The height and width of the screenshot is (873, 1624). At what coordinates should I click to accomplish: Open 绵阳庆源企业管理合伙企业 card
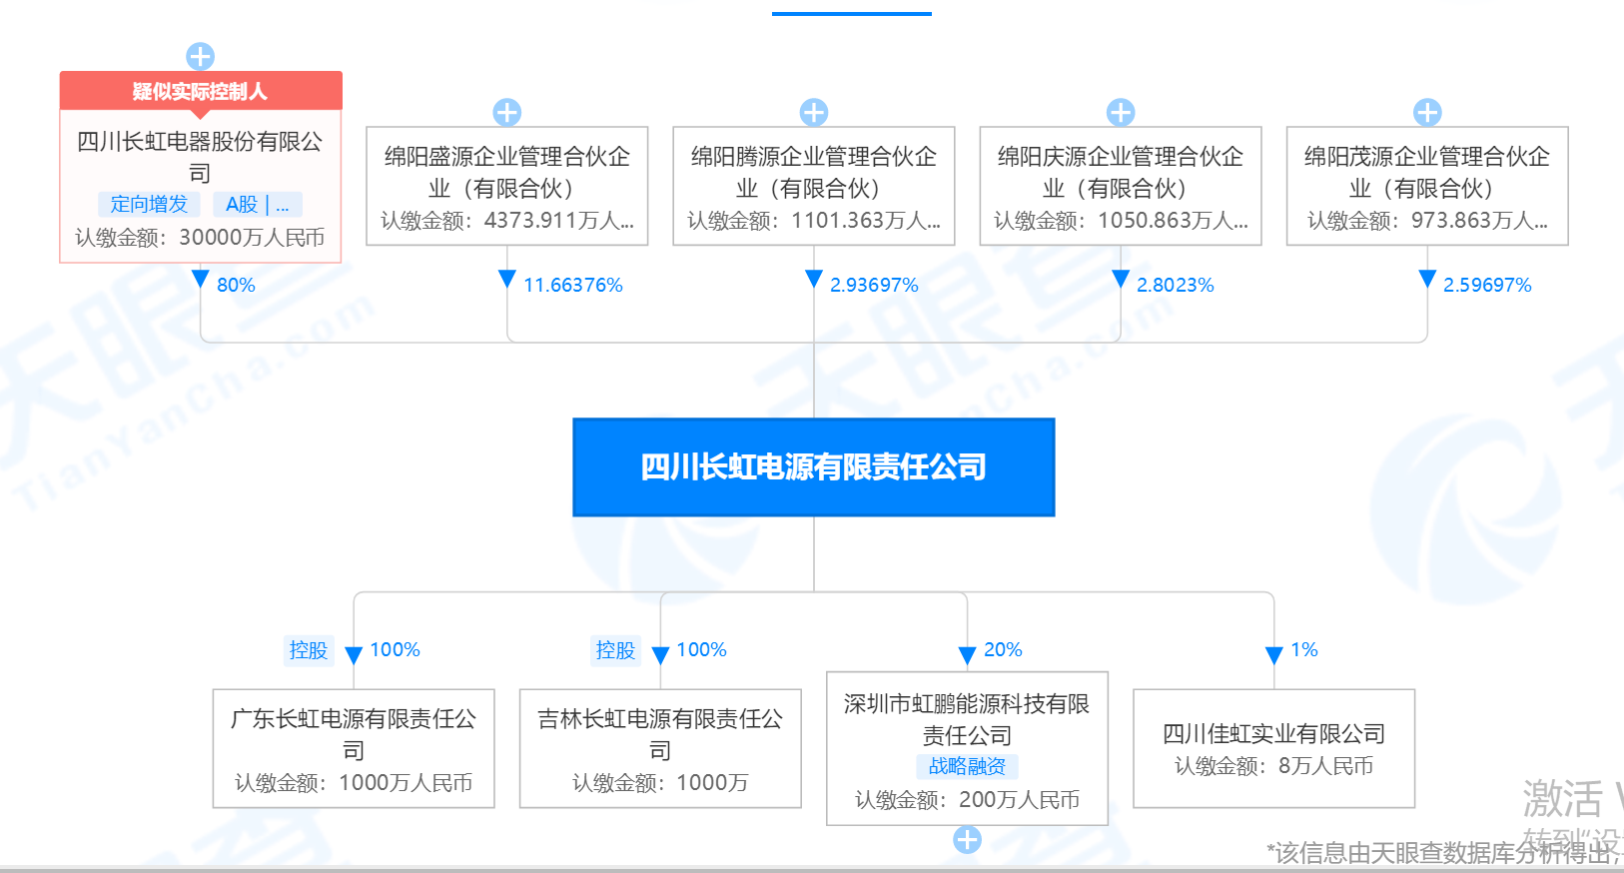(1121, 186)
